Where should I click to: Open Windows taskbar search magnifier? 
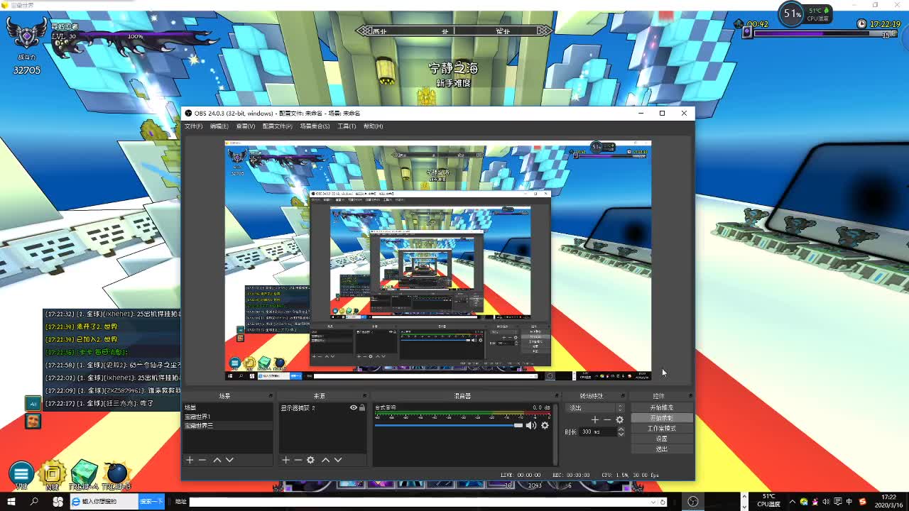click(x=34, y=502)
